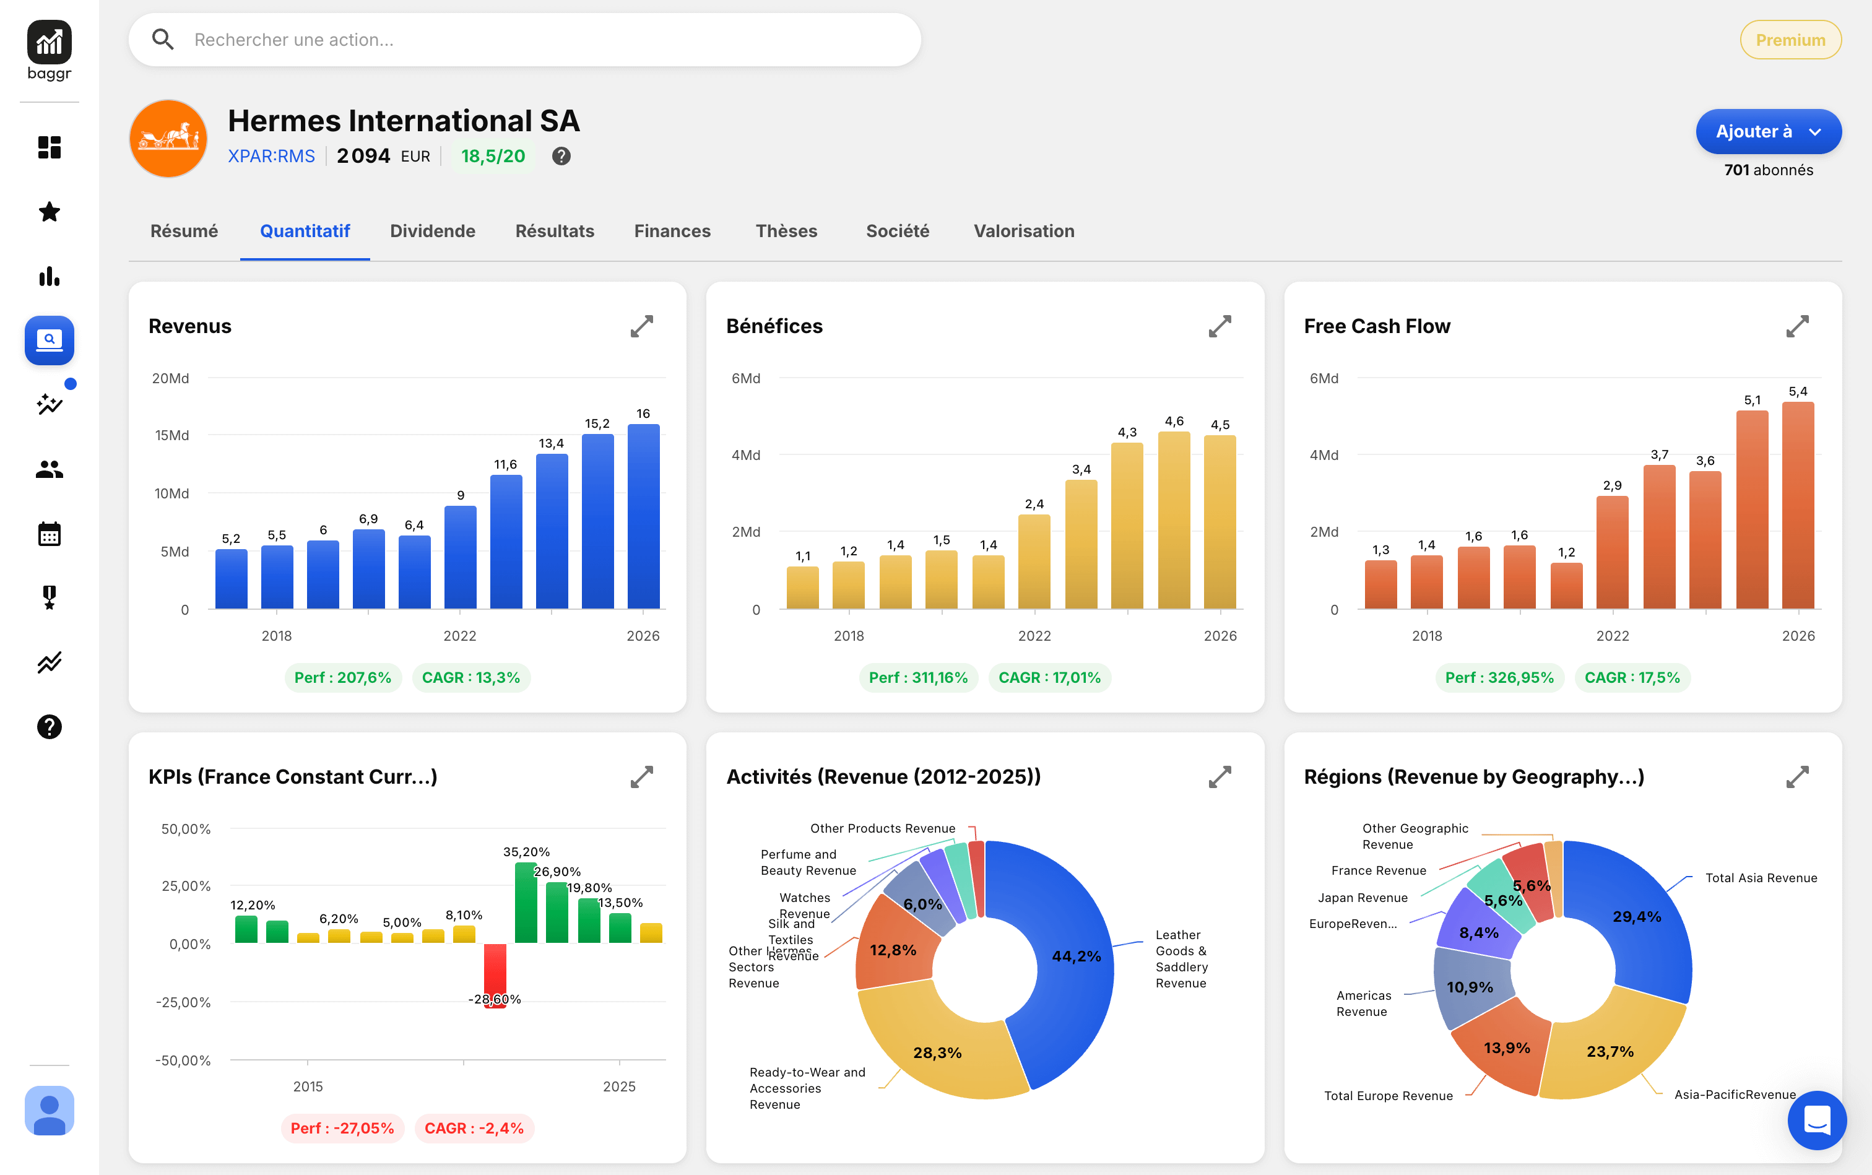Open the chat support bubble
This screenshot has width=1872, height=1175.
tap(1816, 1120)
